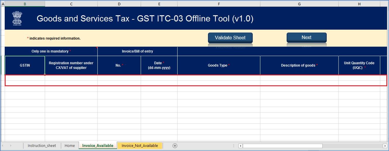This screenshot has width=389, height=151.
Task: Click the Only one is mandatory header
Action: [x=51, y=51]
